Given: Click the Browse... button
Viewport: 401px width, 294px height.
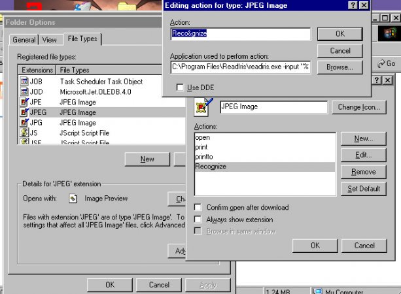Looking at the screenshot, I should point(340,67).
